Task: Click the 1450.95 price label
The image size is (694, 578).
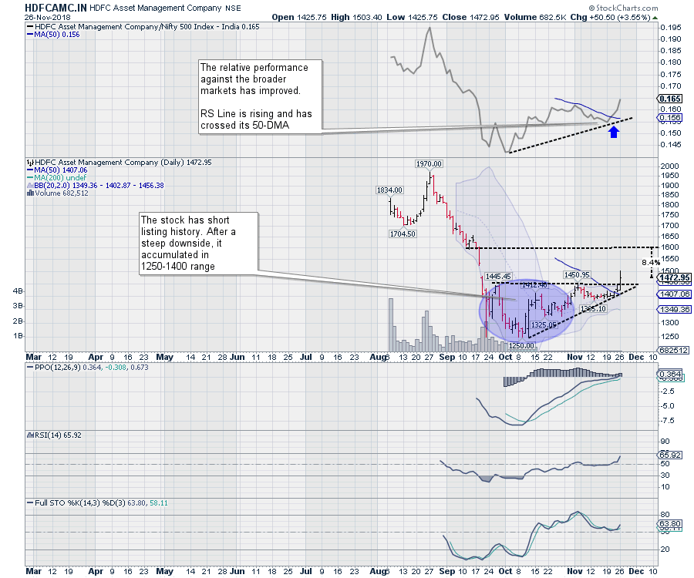Action: (576, 275)
